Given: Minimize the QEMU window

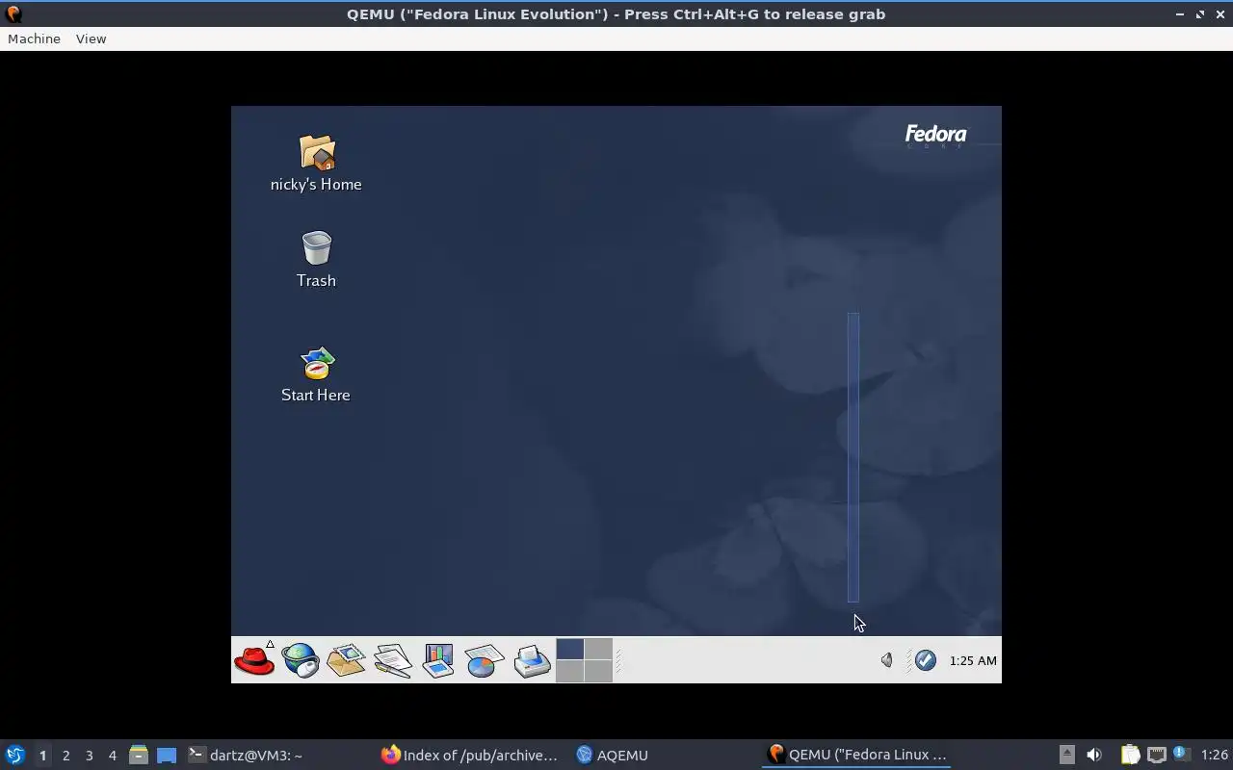Looking at the screenshot, I should click(x=1180, y=14).
